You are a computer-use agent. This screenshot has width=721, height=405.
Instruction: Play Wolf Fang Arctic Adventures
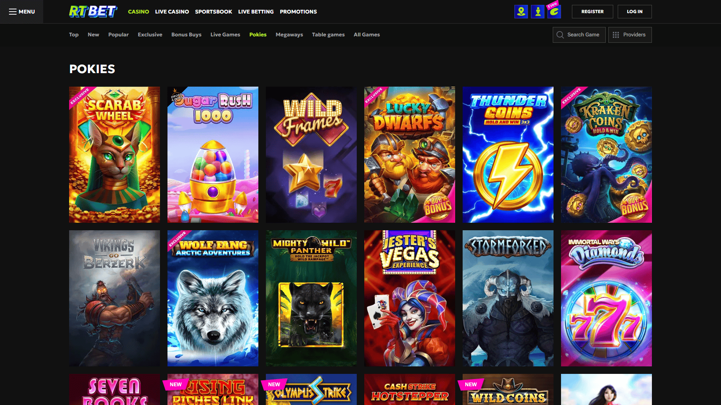click(x=213, y=298)
